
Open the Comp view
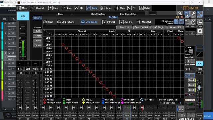tap(92, 8)
